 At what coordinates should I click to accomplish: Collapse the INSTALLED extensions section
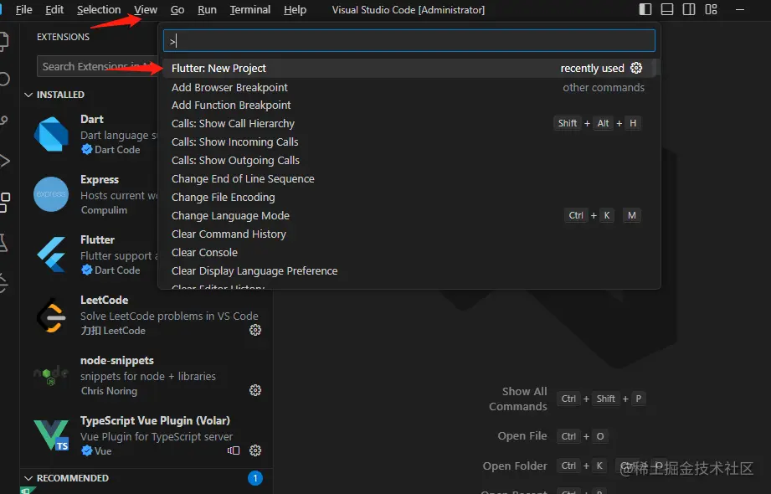point(28,95)
